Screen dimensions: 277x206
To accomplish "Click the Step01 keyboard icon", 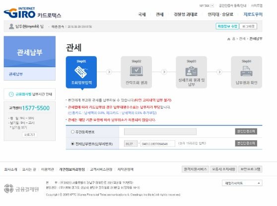I will point(81,72).
